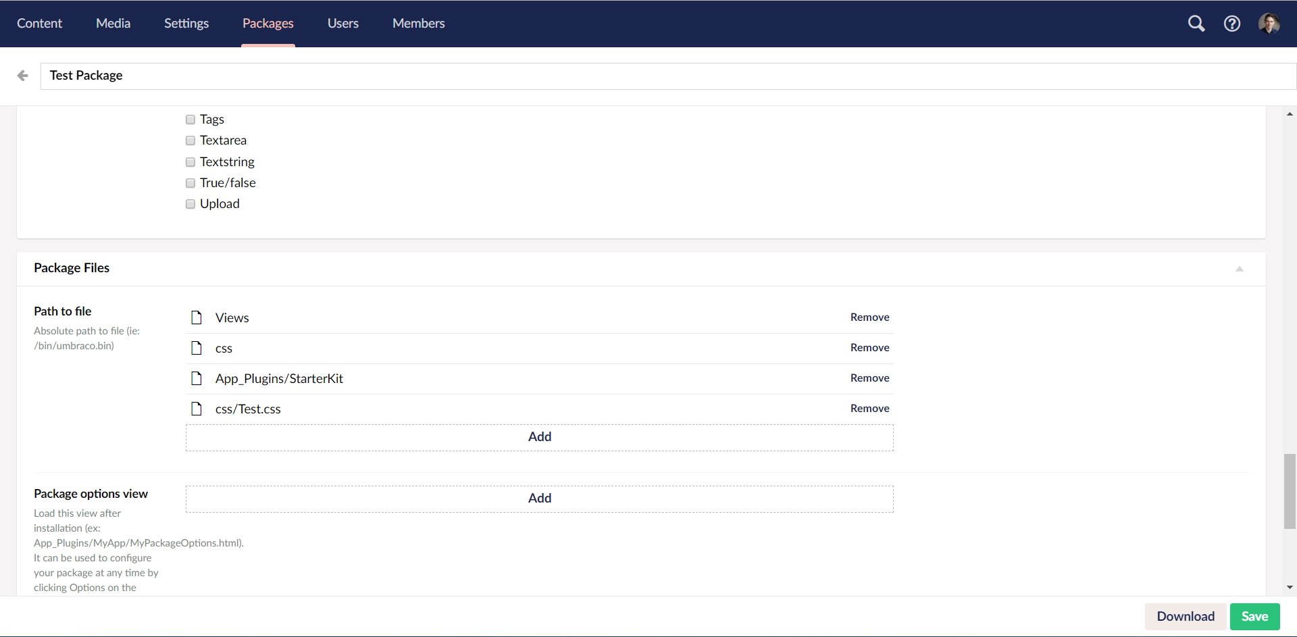
Task: Click the css/Test.css file icon
Action: [197, 408]
